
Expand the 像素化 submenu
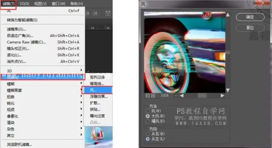(x=42, y=116)
